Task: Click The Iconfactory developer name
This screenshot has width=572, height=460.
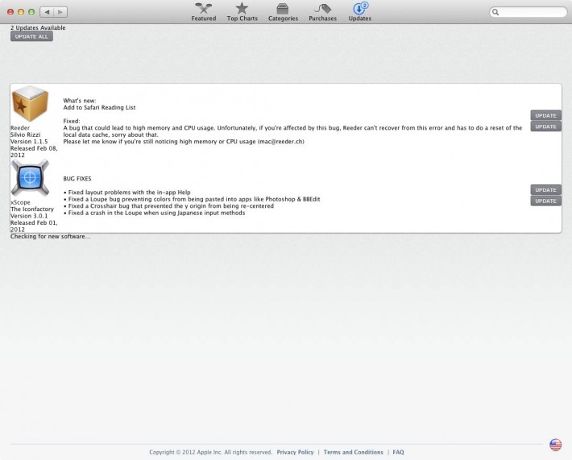Action: pos(32,209)
